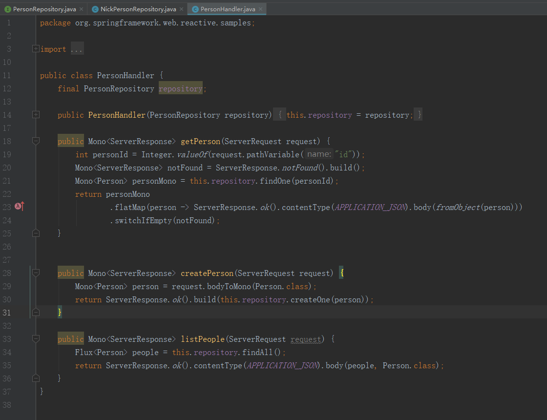This screenshot has height=420, width=547.
Task: Click createOne on line 30
Action: 310,300
